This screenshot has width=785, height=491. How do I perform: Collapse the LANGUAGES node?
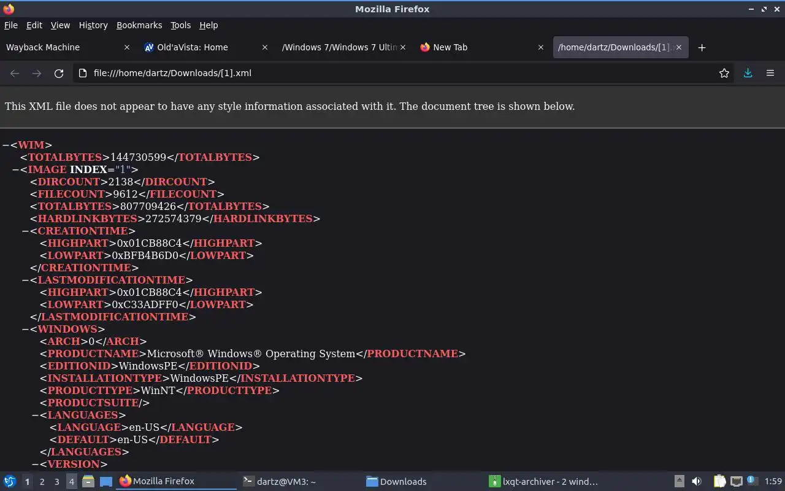35,415
